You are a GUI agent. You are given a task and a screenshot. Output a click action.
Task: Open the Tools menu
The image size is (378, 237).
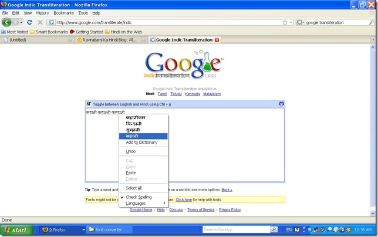83,13
